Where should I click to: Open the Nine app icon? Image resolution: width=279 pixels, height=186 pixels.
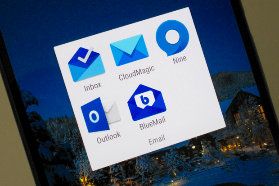[172, 38]
